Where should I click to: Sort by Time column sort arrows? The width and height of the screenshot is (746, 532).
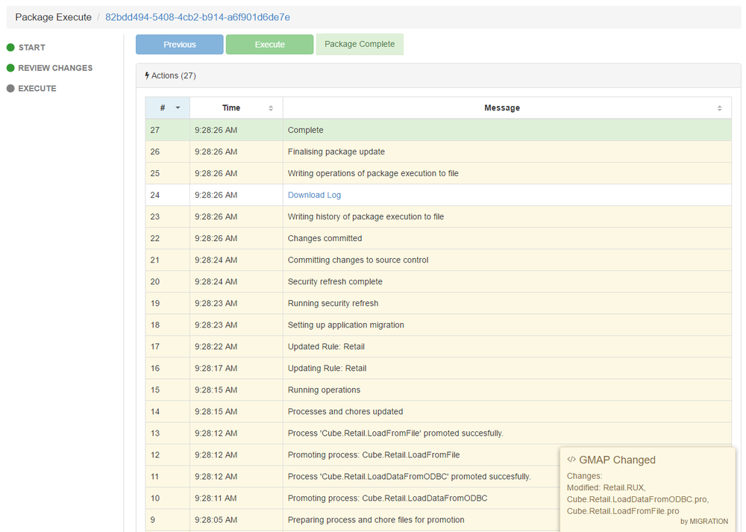click(x=271, y=108)
